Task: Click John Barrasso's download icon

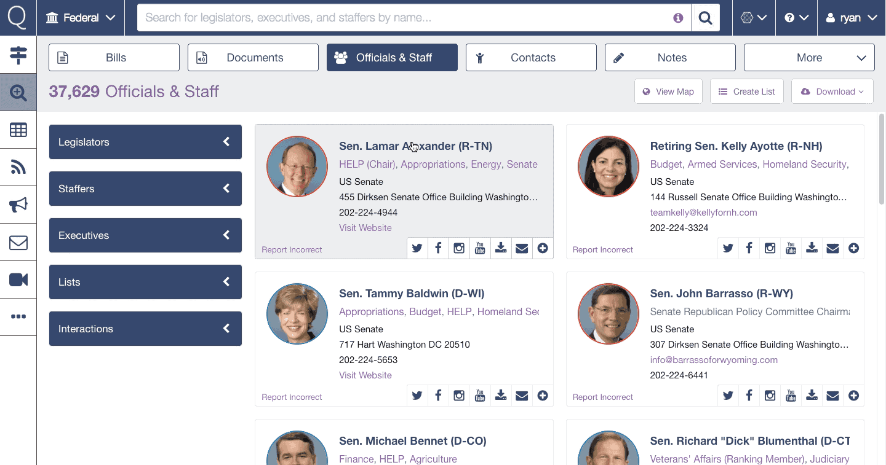Action: click(x=812, y=396)
